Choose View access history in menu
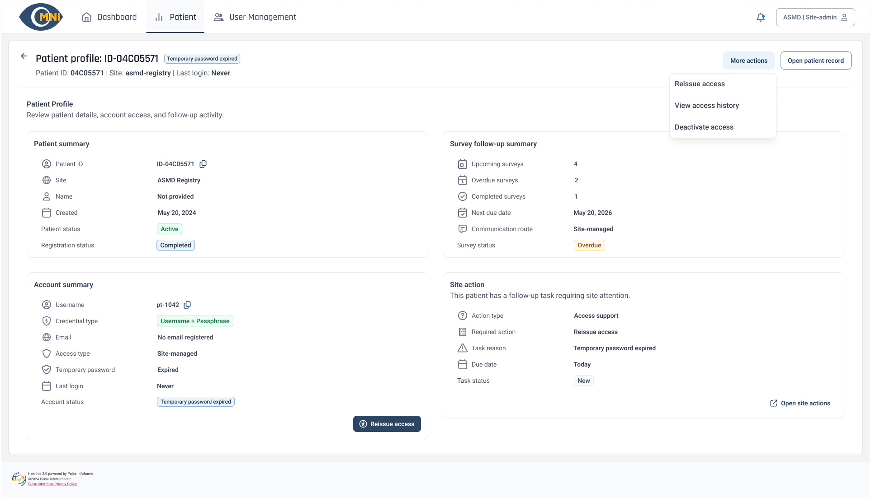 coord(723,106)
